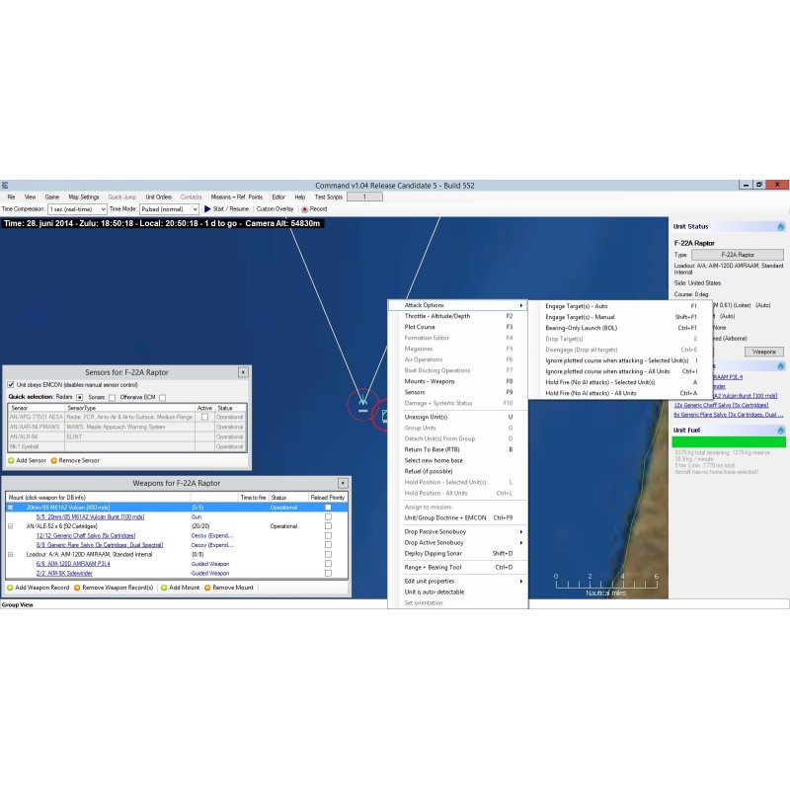
Task: Select Engage Target(s) - Auto in submenu
Action: 576,306
